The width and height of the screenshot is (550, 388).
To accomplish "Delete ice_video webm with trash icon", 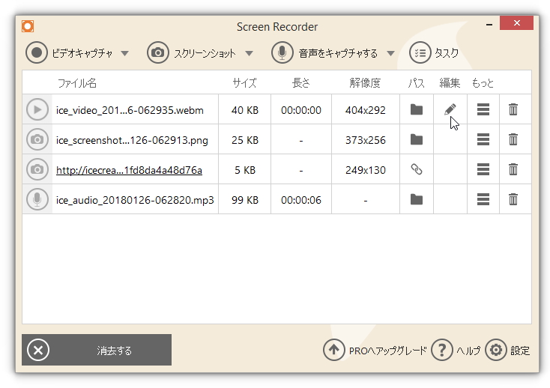I will click(513, 109).
